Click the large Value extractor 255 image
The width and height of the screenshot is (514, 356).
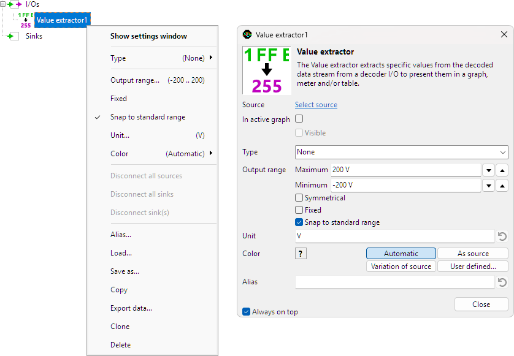pos(266,70)
